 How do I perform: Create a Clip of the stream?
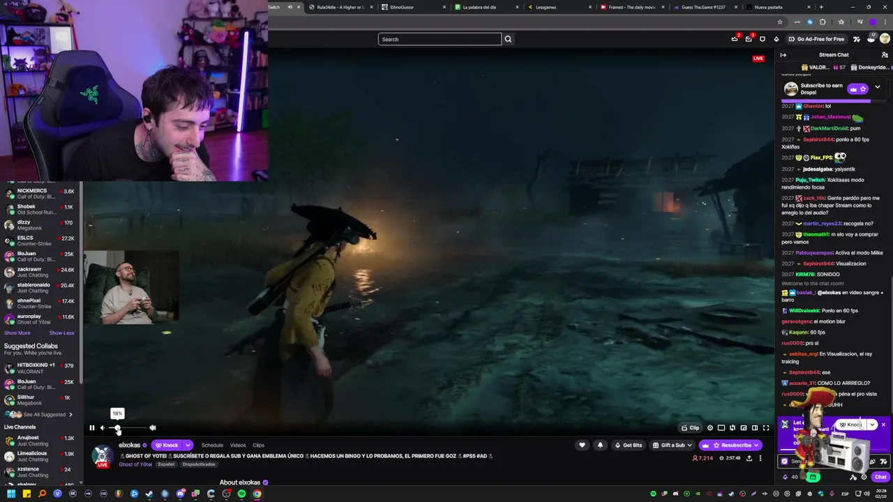coord(691,428)
